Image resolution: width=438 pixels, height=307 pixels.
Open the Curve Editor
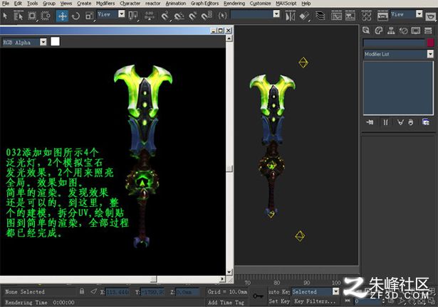[x=336, y=16]
